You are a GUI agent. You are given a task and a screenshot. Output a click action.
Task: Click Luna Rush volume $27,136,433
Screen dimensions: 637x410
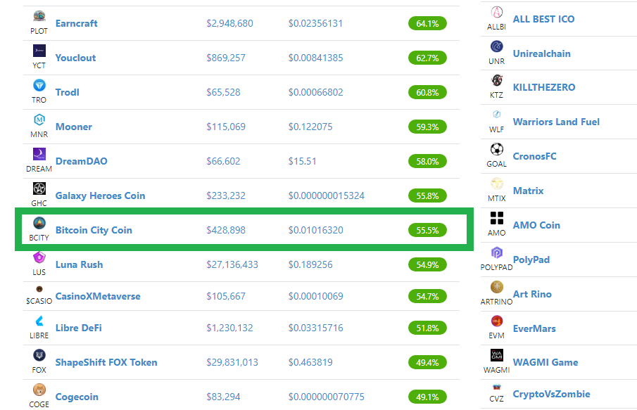click(232, 264)
